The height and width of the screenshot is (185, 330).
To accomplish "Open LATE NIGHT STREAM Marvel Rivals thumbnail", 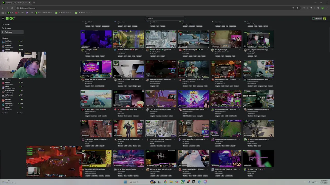I will click(x=161, y=99).
